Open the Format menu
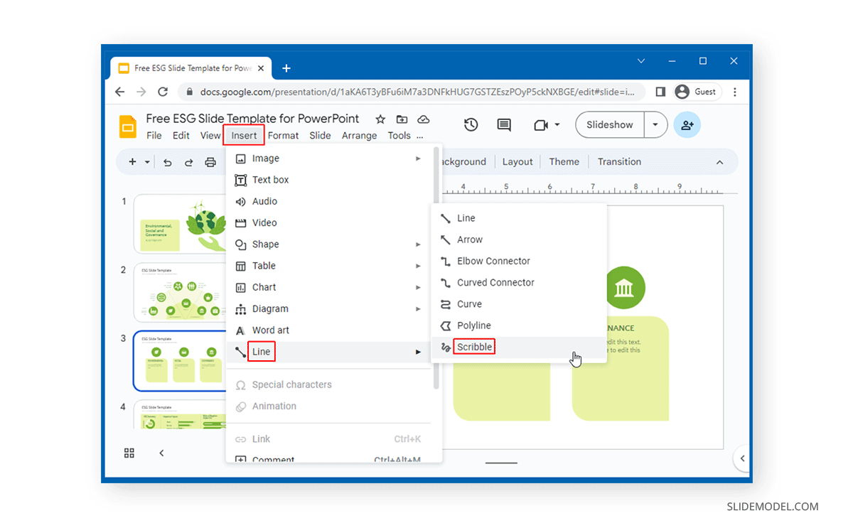The image size is (853, 528). tap(283, 135)
